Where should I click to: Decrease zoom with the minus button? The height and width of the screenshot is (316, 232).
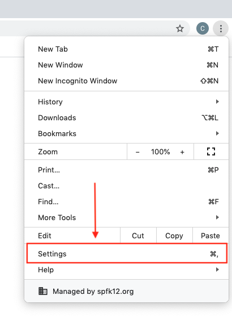138,152
